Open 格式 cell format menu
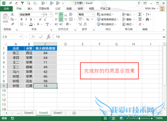This screenshot has width=167, height=121. [x=128, y=24]
